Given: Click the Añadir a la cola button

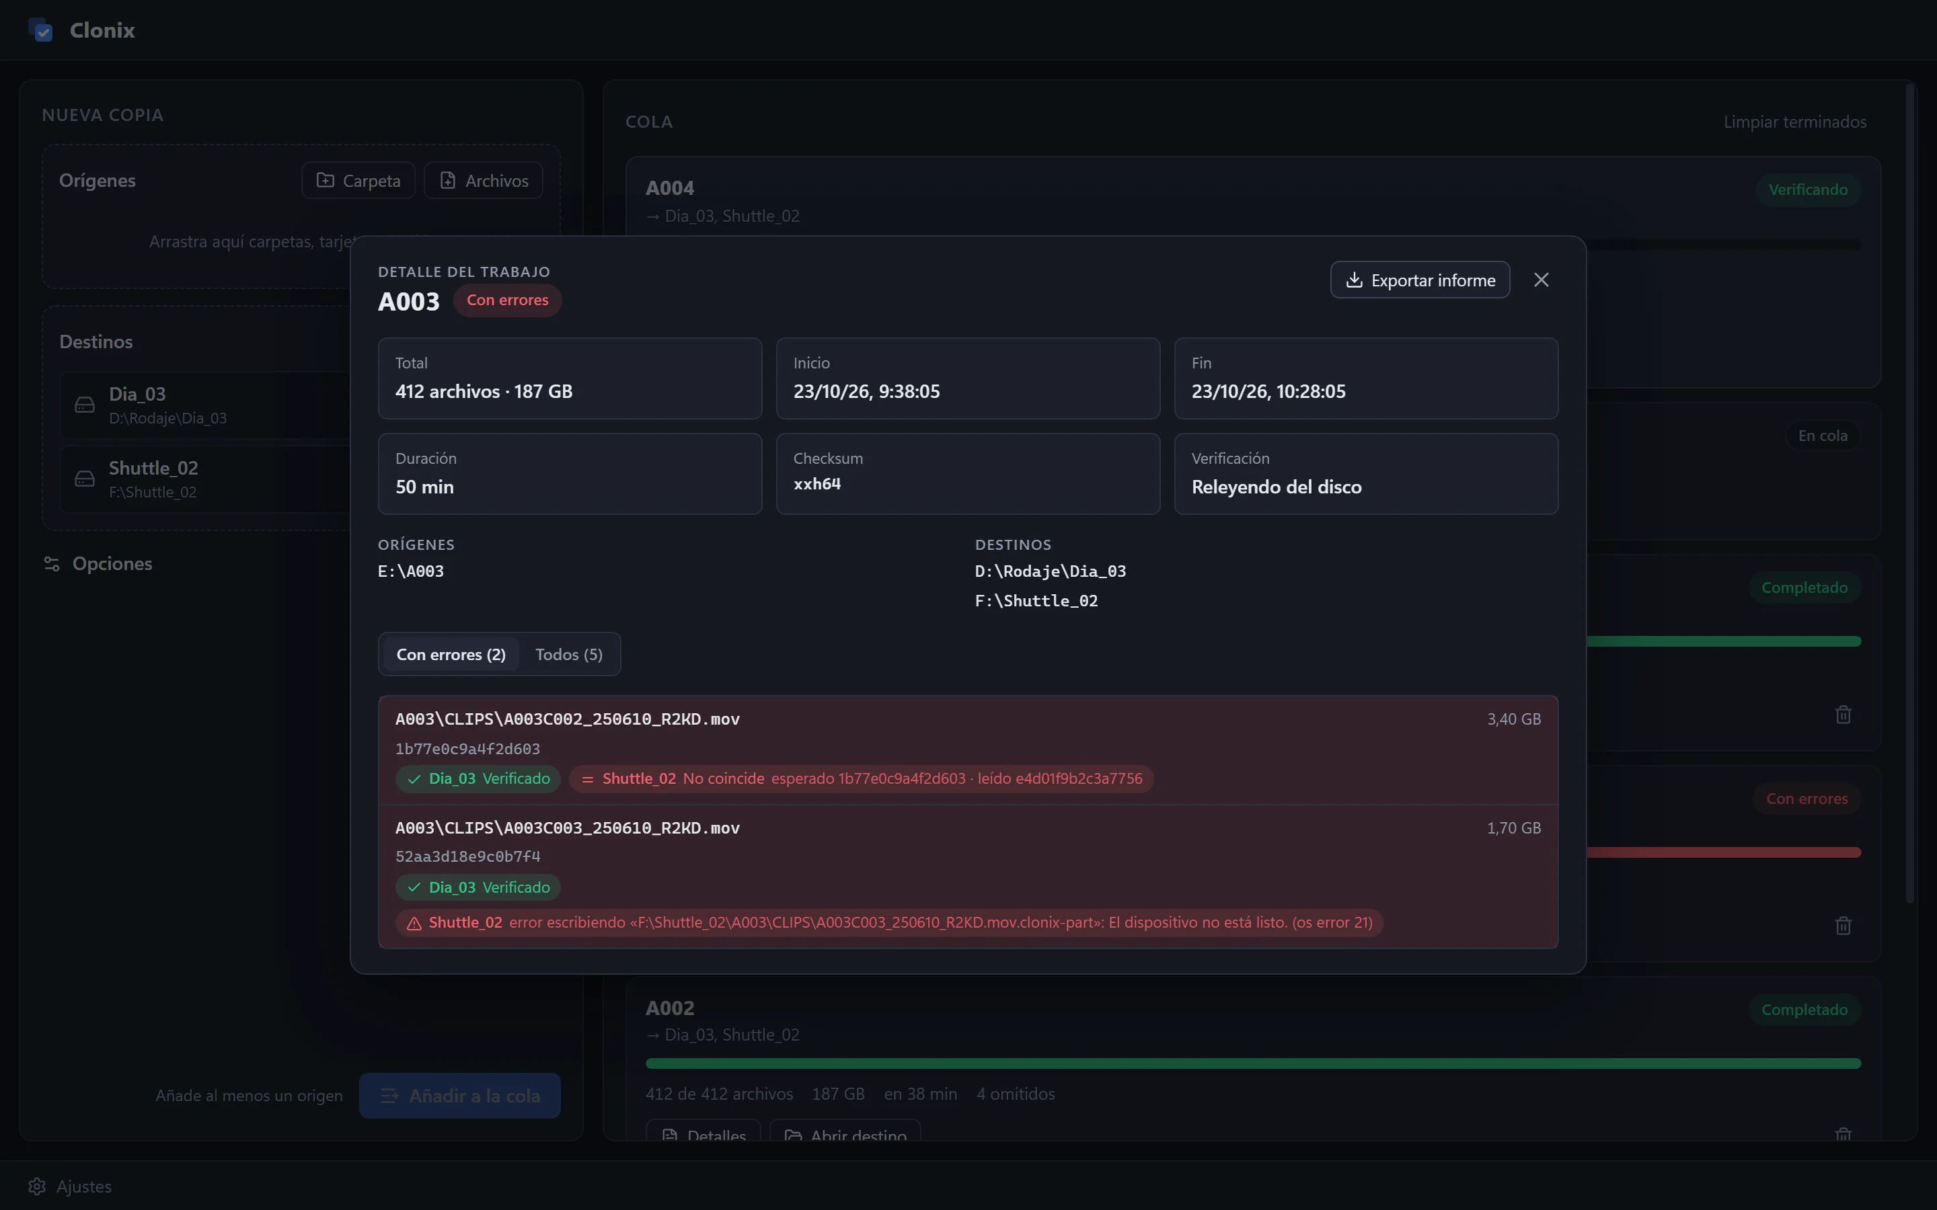Looking at the screenshot, I should 459,1096.
